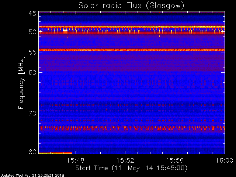Click the '80' frequency tick label

[x=32, y=152]
